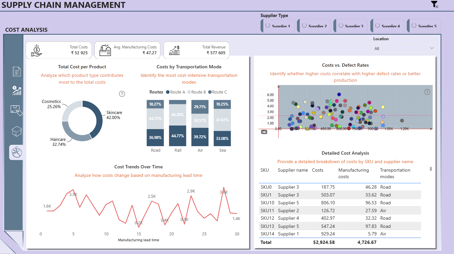Go to sales growth chart sidebar icon
Screen dimensions: 454x254
(x=16, y=91)
